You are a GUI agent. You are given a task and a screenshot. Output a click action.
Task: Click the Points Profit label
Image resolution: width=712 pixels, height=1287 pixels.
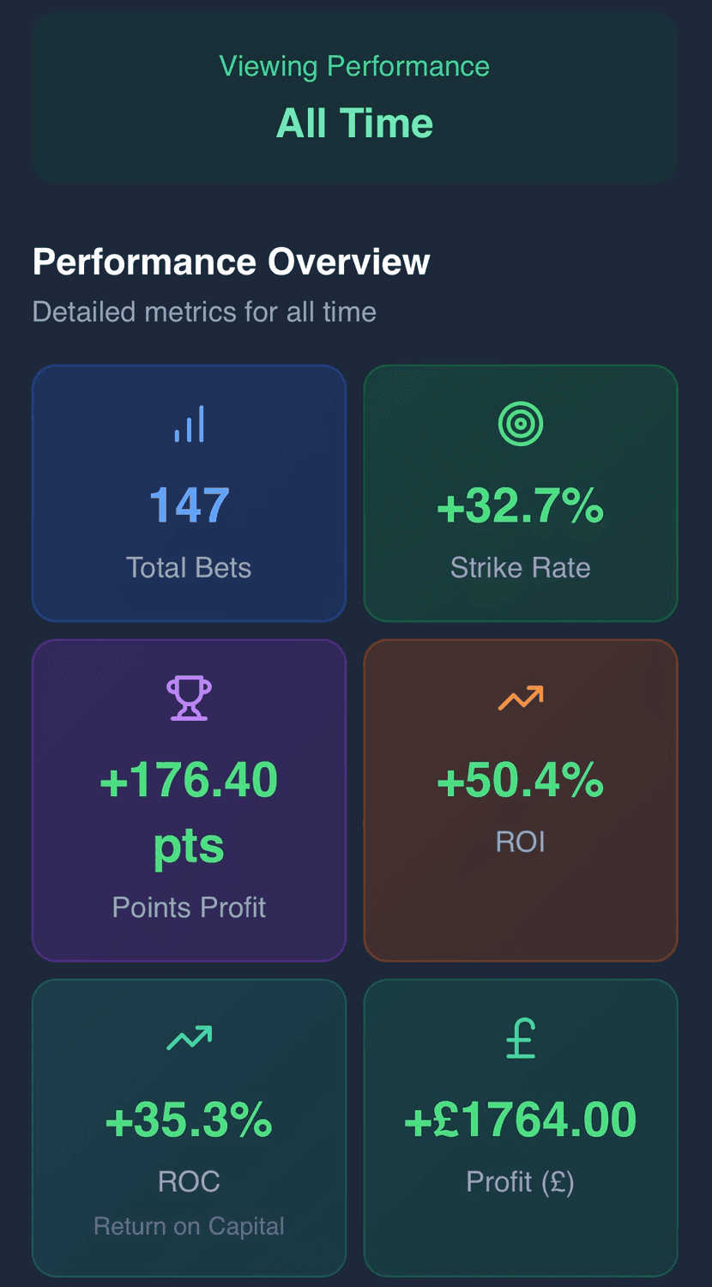(189, 907)
